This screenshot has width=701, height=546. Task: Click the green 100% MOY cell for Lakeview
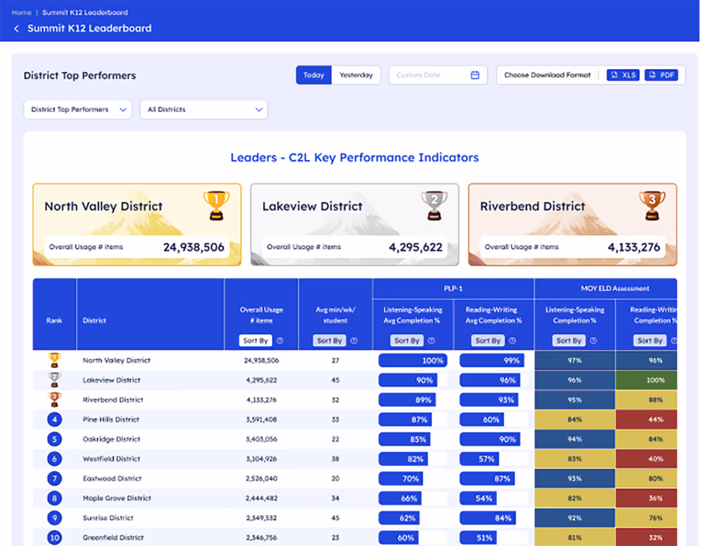(647, 380)
